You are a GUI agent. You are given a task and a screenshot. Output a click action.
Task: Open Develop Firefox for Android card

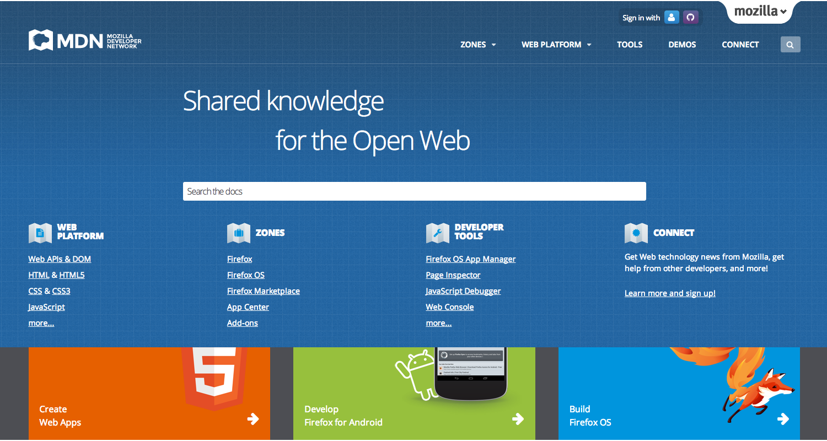(x=414, y=394)
